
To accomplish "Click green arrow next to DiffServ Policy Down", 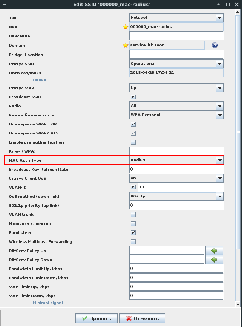I will pos(214,260).
